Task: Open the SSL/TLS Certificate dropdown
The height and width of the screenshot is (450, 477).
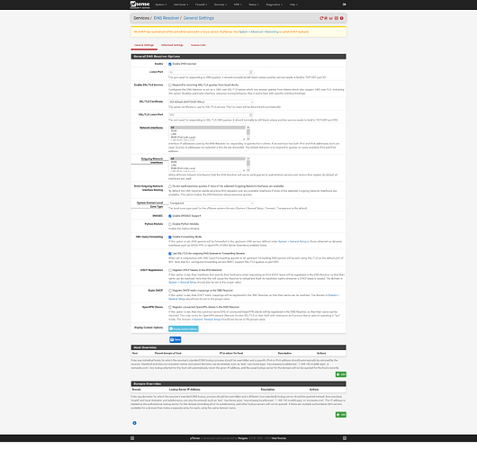Action: [x=211, y=102]
